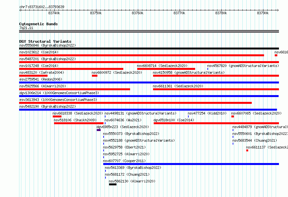Select nsv5925566 (Almarri2020) label
Screen dimensions: 288x197
tap(43, 86)
